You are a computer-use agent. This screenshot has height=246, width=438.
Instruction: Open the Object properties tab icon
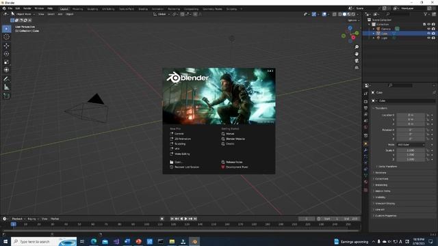(365, 144)
